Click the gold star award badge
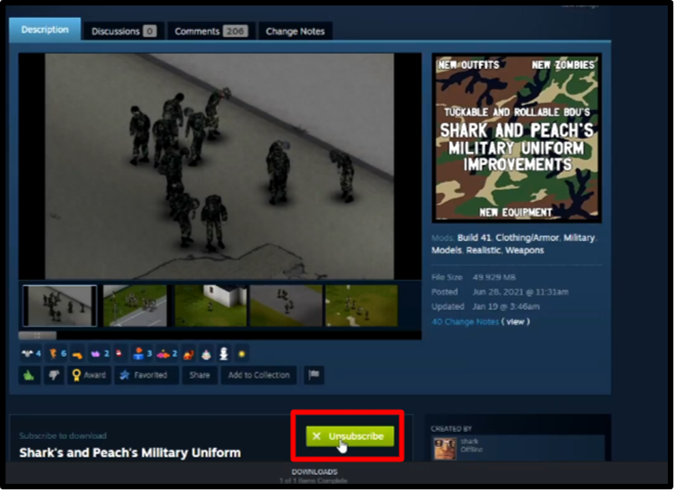The image size is (674, 490). point(241,354)
